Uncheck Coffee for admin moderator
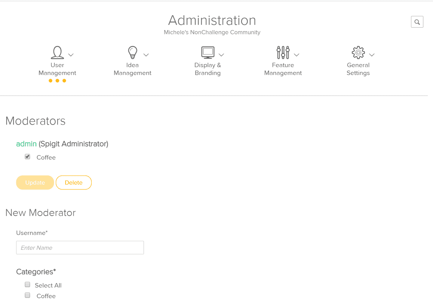The height and width of the screenshot is (306, 433). 27,156
